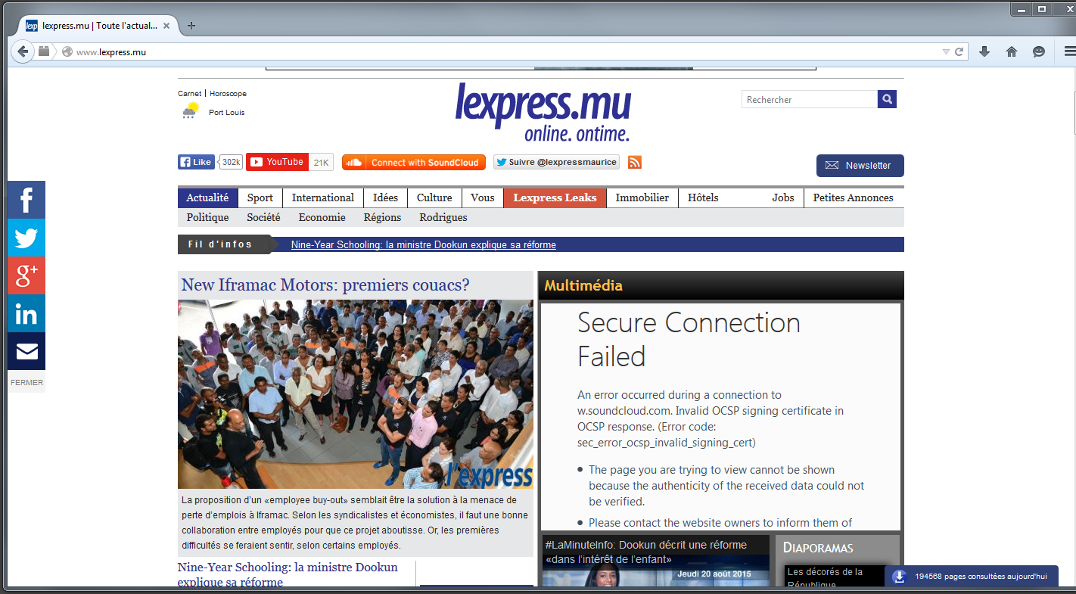
Task: Open the Firefox hamburger menu
Action: point(1069,51)
